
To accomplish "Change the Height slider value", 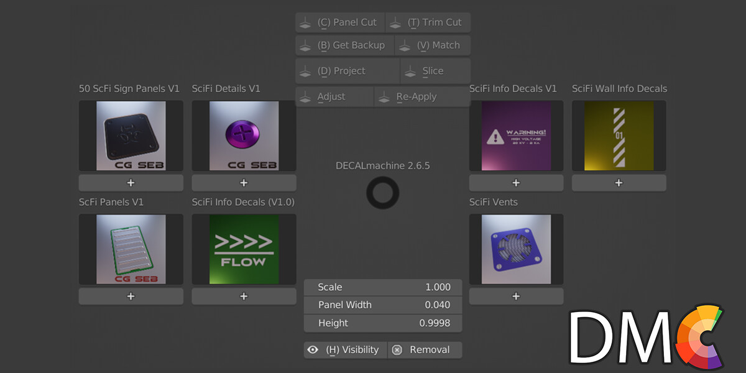I will (382, 323).
